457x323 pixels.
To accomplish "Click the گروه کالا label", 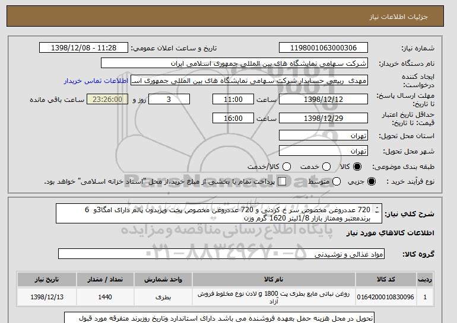I will pyautogui.click(x=418, y=254).
